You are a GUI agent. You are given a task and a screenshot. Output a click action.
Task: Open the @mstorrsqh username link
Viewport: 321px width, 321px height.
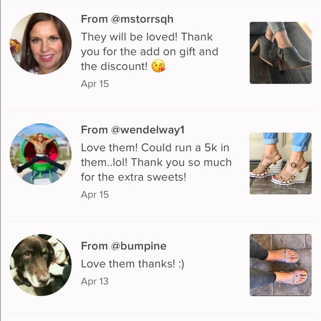142,19
